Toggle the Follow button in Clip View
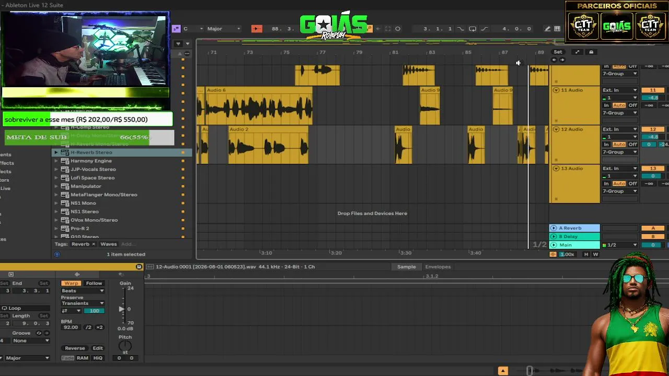Screen dimensions: 669x376 pos(94,283)
